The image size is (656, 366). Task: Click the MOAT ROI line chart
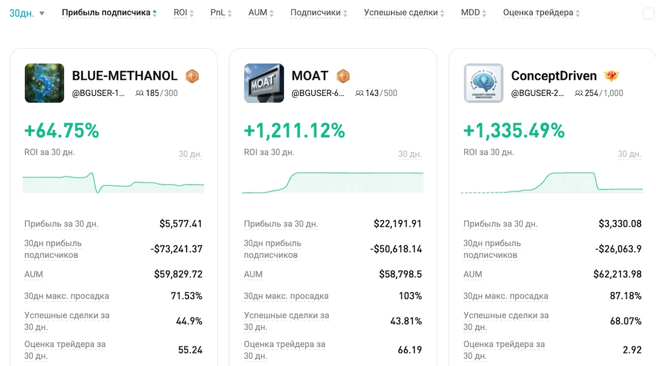(x=333, y=182)
